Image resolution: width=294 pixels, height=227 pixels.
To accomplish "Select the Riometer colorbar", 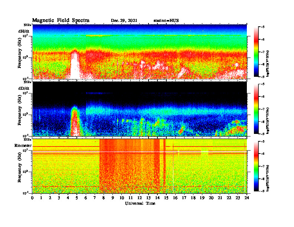I will (x=256, y=166).
